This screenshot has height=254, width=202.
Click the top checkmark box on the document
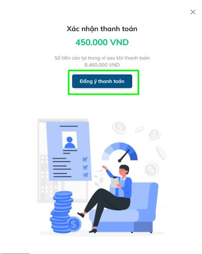[85, 159]
